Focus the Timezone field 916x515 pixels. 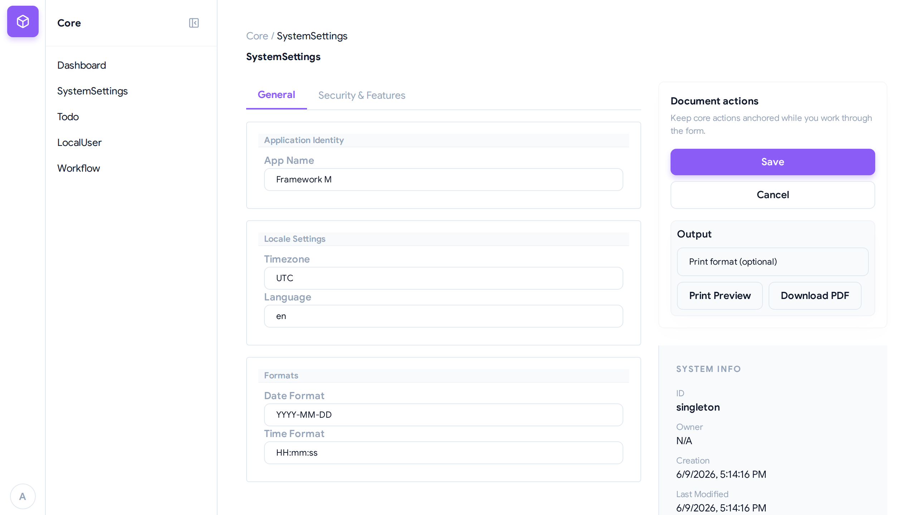(x=444, y=278)
